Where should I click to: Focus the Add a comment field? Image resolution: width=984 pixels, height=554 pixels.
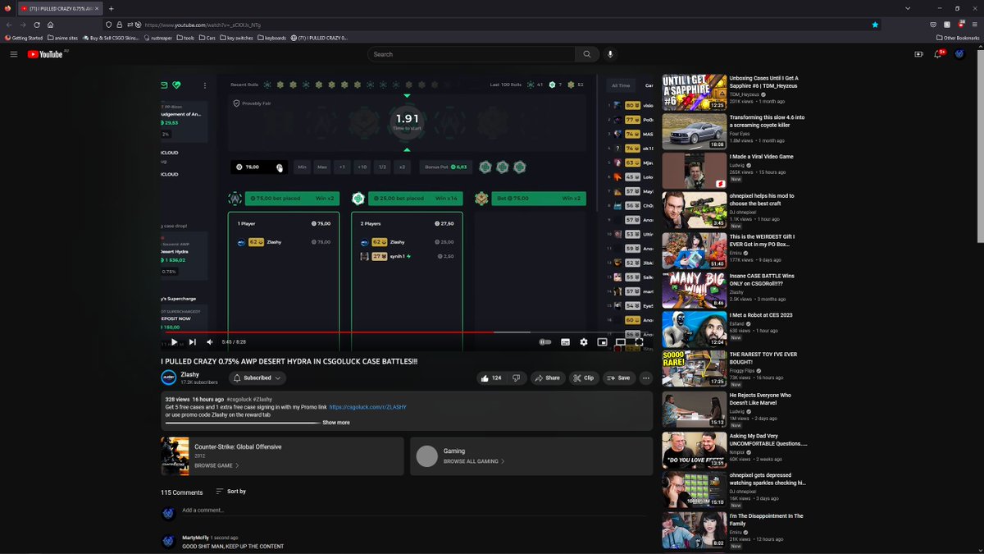[x=414, y=511]
